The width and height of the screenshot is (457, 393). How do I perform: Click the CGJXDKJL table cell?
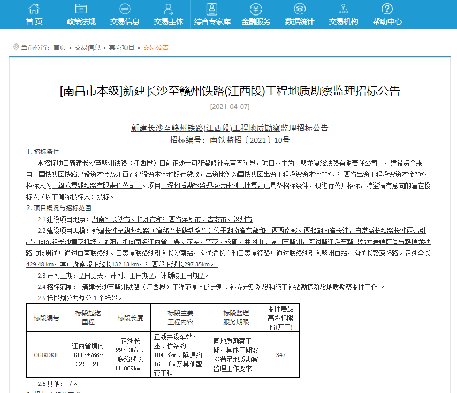point(47,355)
